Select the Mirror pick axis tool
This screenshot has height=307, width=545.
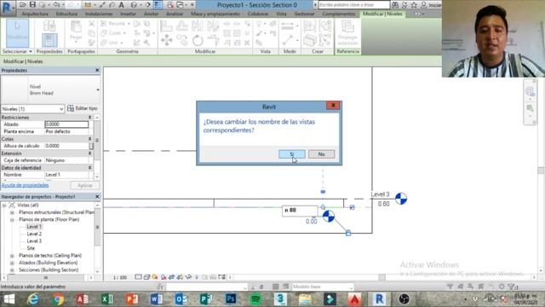pos(198,26)
